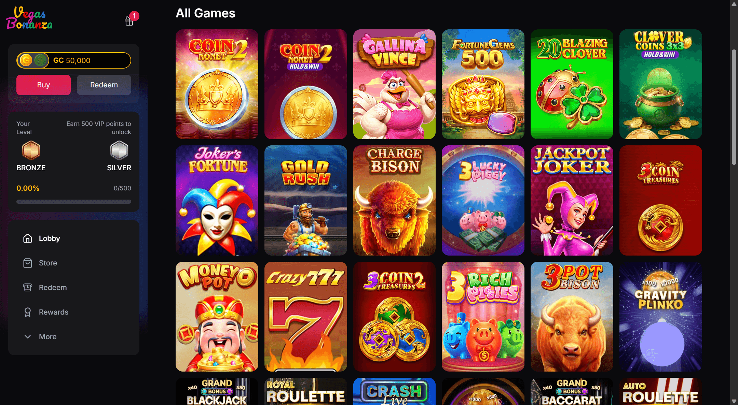
Task: Toggle the GC/SC coin currency switch
Action: (x=33, y=60)
